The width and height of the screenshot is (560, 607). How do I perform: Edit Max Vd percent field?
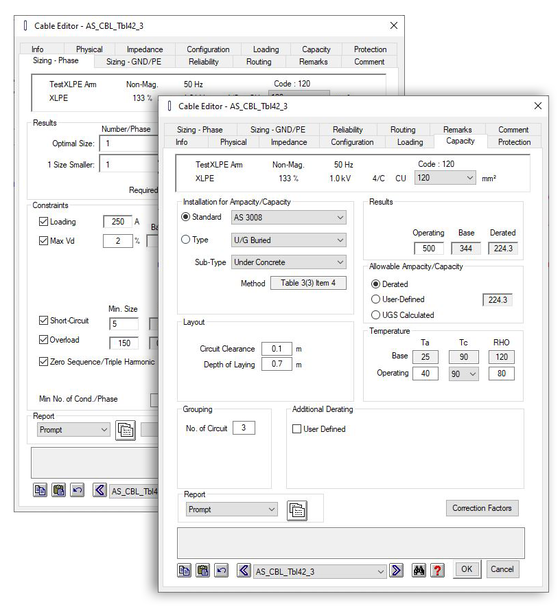coord(118,241)
